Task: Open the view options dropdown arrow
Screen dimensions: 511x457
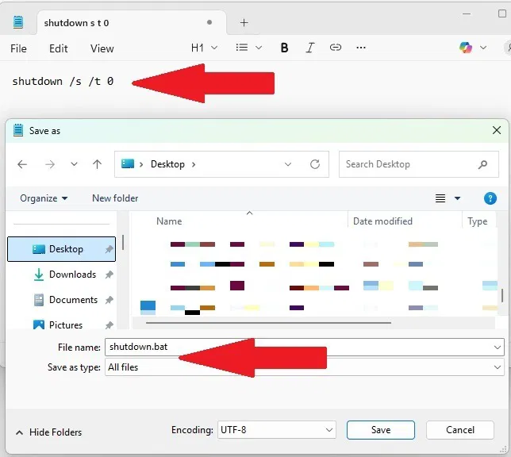Action: click(458, 198)
